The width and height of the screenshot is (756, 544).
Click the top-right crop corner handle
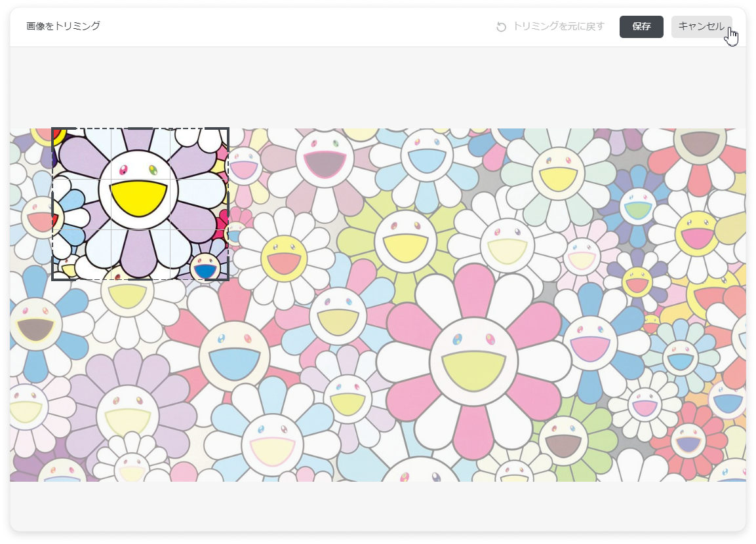[x=228, y=129]
